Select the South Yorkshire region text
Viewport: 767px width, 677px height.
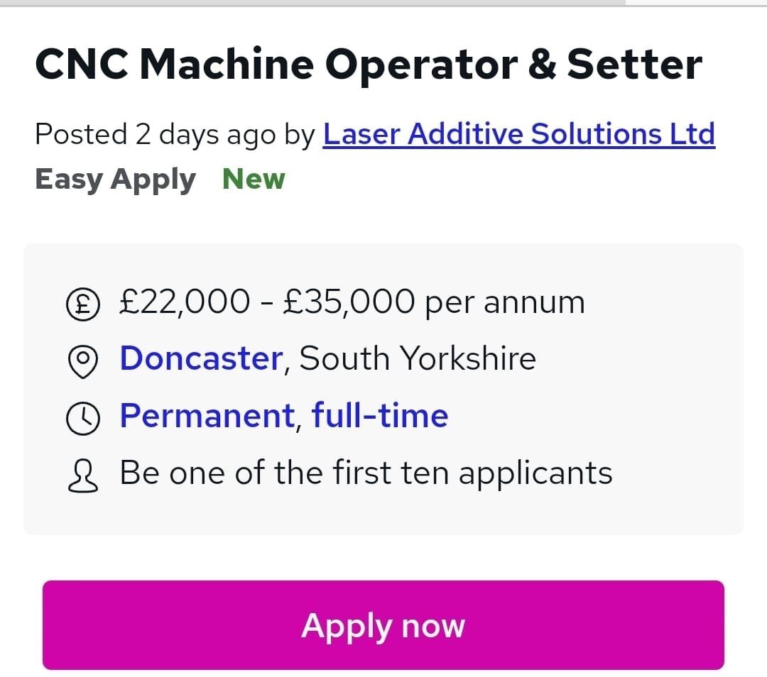click(413, 358)
